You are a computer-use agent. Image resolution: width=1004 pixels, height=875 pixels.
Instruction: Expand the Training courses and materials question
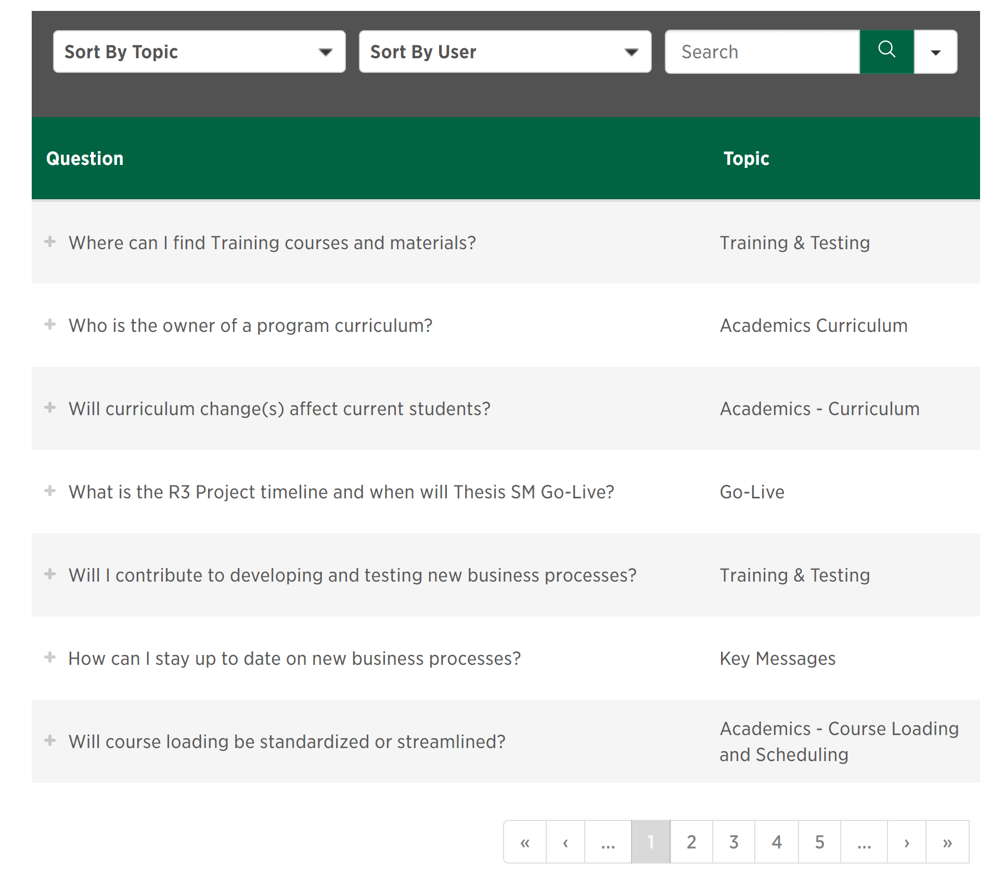pos(50,242)
